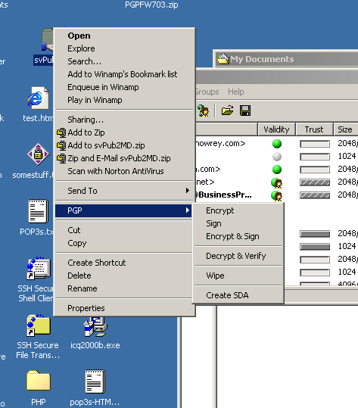358x408 pixels.
Task: Choose Decrypt & Verify in PGP submenu
Action: pos(238,256)
